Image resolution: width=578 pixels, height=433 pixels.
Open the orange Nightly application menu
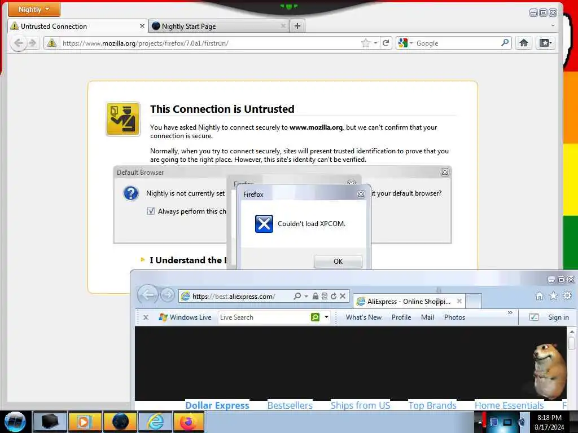pyautogui.click(x=34, y=9)
